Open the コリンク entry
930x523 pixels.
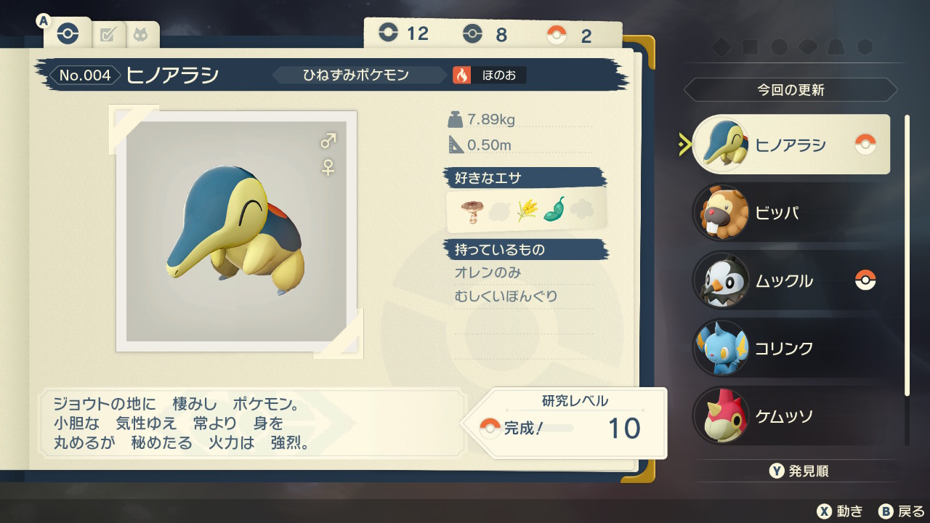click(x=790, y=348)
